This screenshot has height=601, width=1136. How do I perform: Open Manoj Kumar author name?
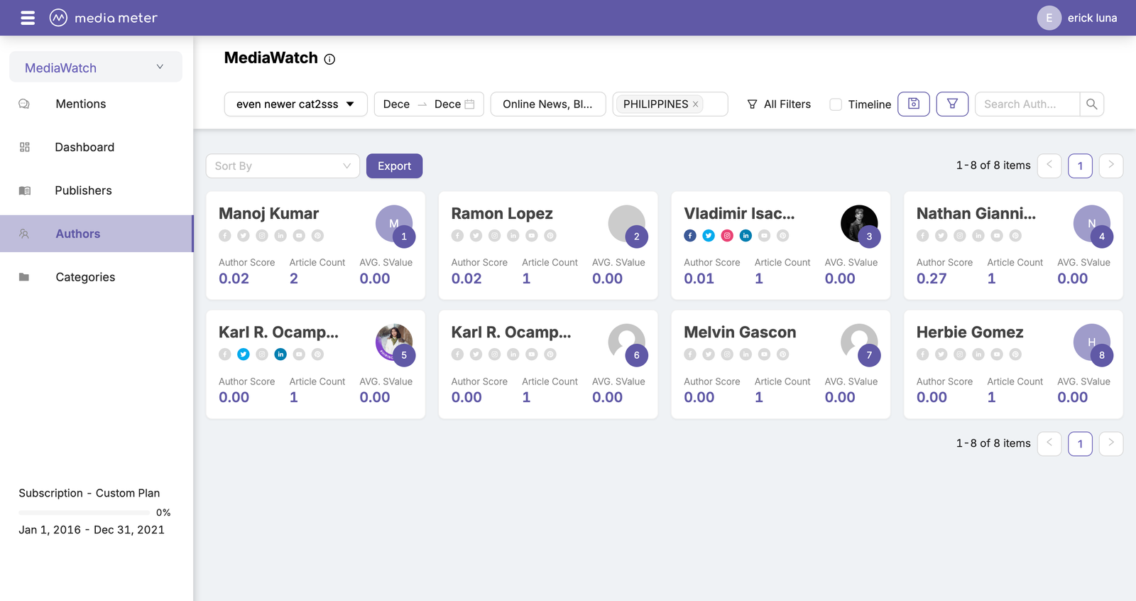(268, 214)
